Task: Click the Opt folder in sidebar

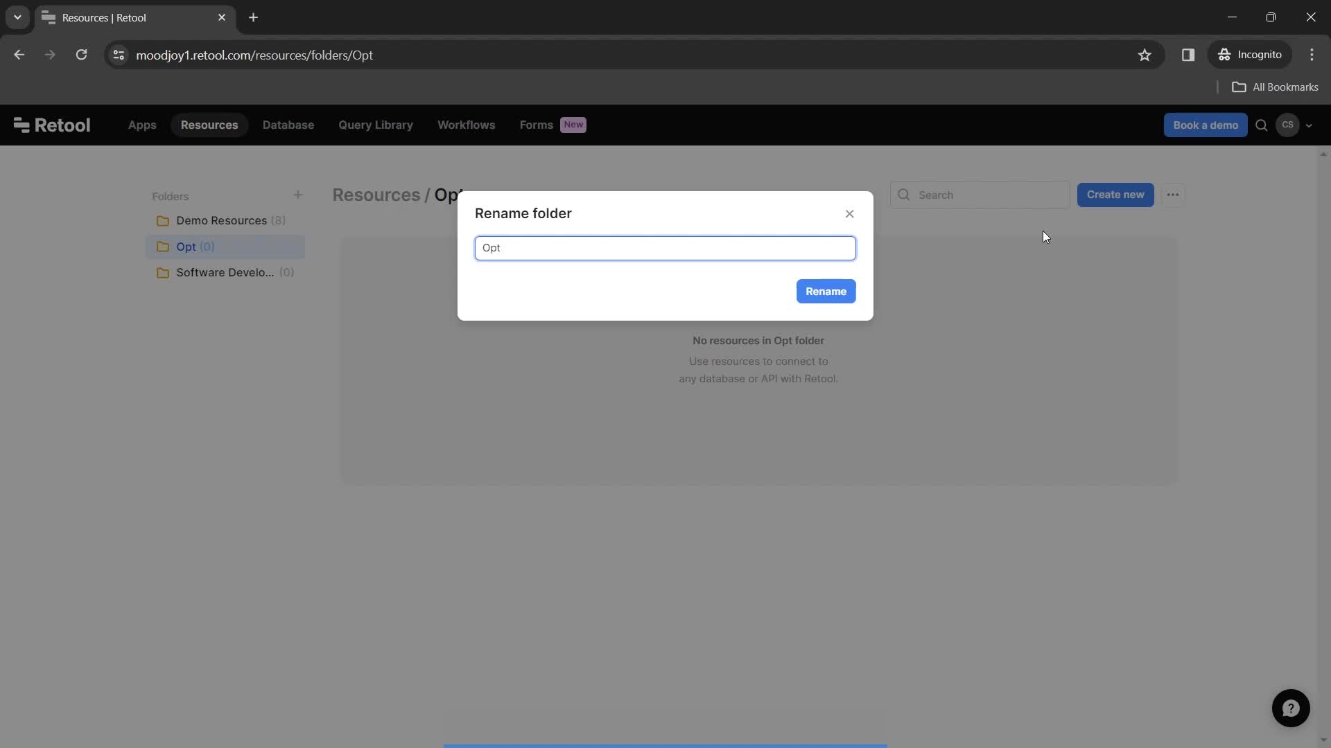Action: click(x=195, y=247)
